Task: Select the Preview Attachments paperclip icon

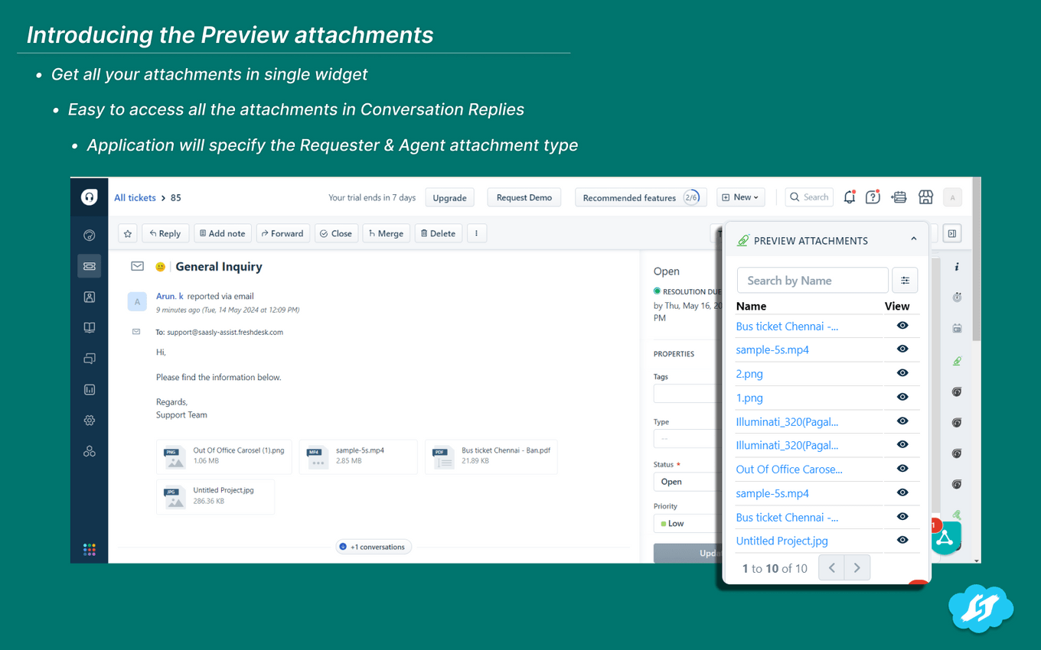Action: pos(956,360)
